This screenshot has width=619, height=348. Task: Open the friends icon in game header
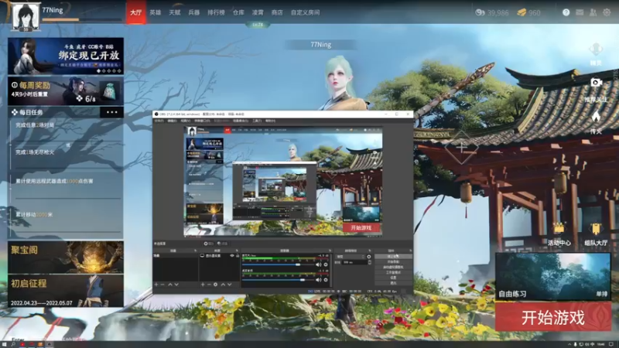[593, 12]
